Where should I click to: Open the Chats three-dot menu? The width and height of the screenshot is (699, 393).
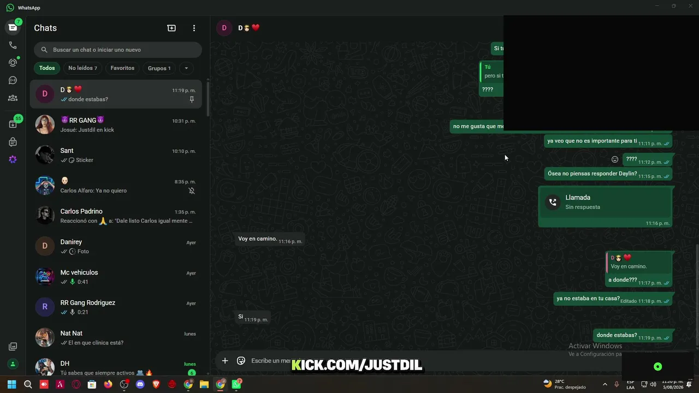click(x=194, y=28)
